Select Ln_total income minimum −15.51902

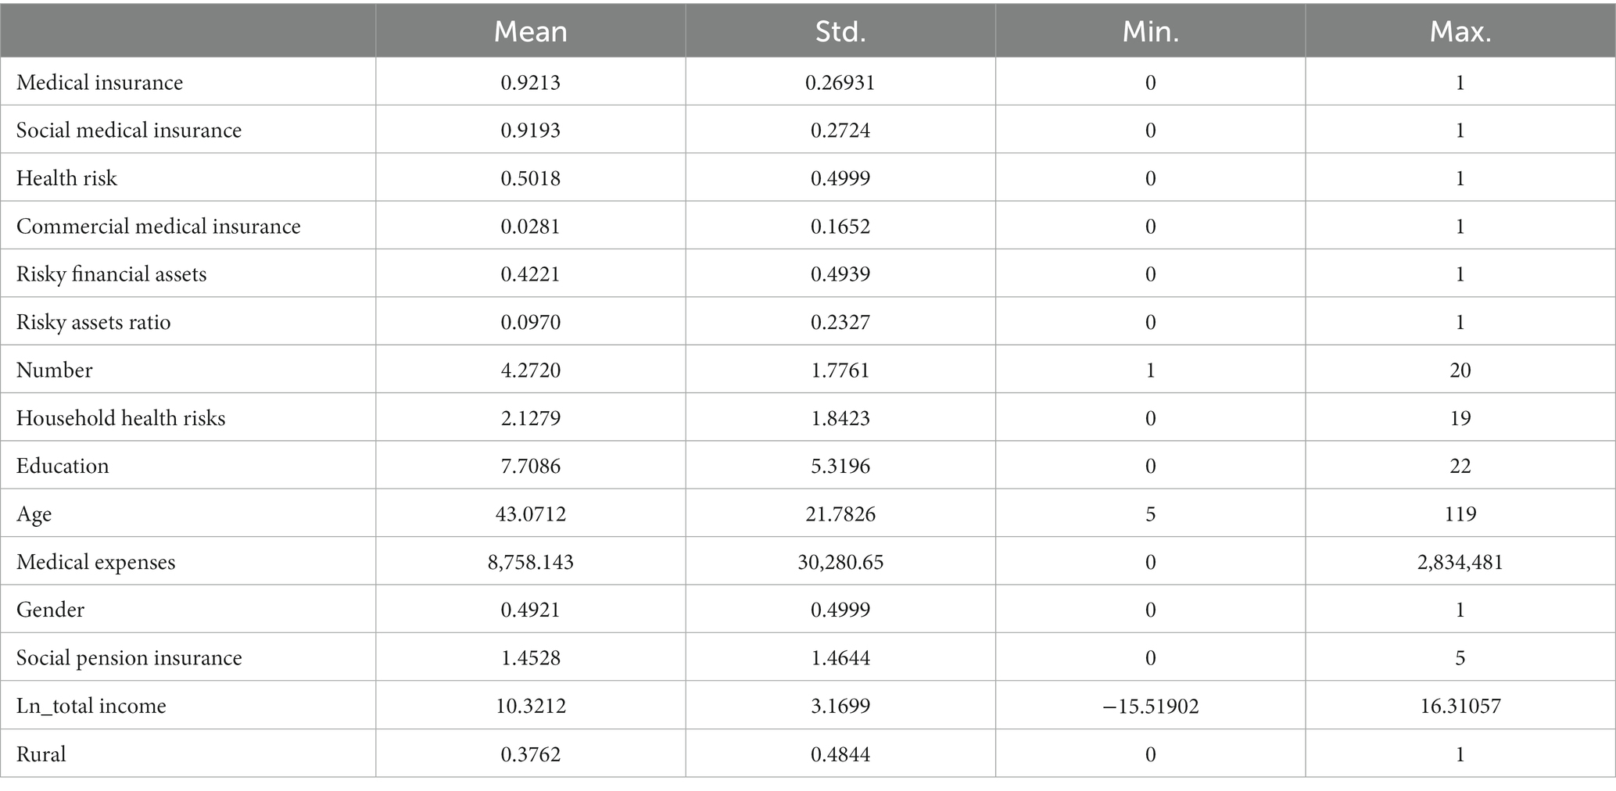[x=1151, y=706]
